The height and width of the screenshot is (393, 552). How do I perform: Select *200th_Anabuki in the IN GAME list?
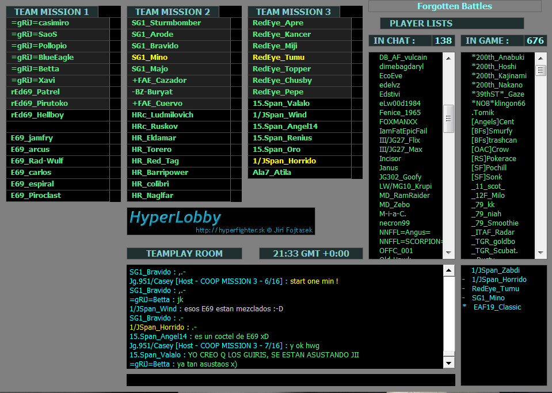coord(498,58)
